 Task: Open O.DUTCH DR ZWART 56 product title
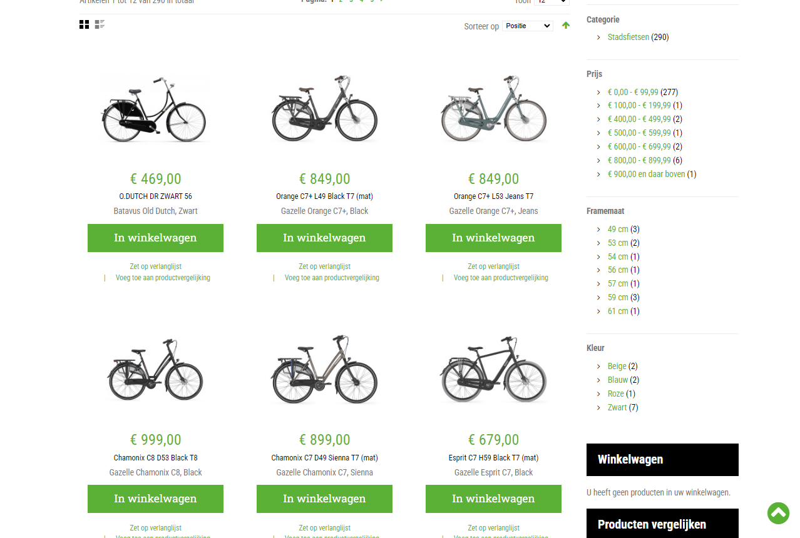(155, 196)
